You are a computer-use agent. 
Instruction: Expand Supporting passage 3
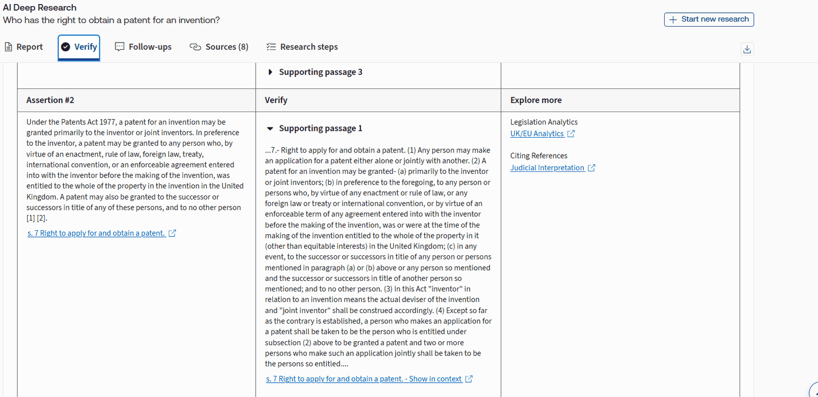click(315, 72)
